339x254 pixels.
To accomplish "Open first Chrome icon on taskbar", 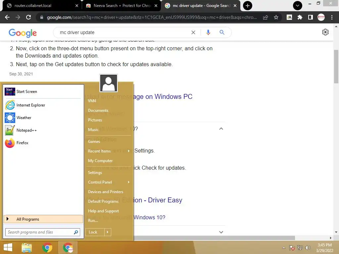I will click(47, 247).
